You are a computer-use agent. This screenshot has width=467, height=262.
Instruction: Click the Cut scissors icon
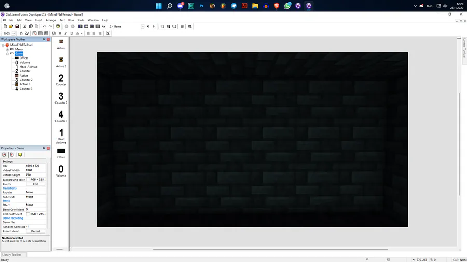click(x=25, y=26)
